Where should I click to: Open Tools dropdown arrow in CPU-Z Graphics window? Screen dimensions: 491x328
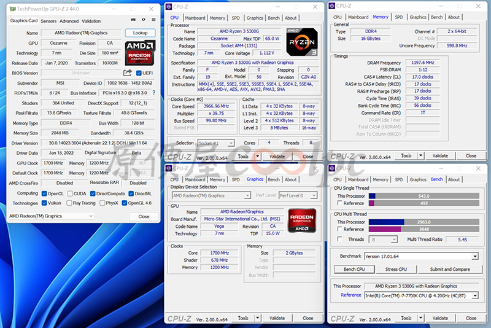click(258, 318)
